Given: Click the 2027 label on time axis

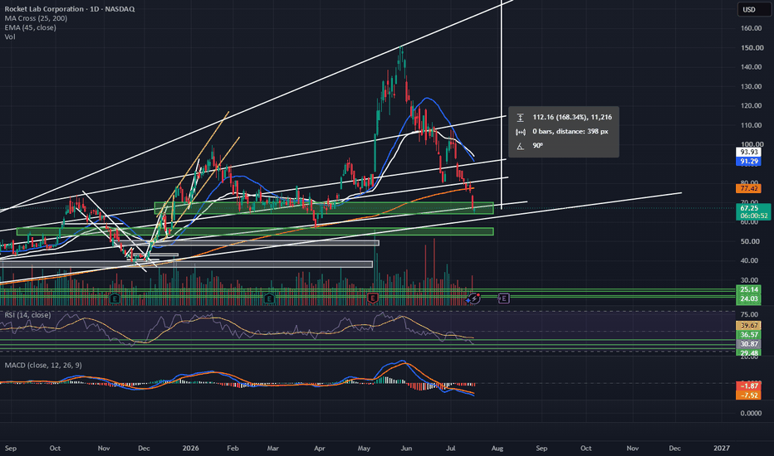Looking at the screenshot, I should 722,448.
